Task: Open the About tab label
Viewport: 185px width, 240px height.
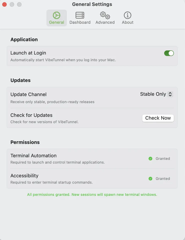Action: pyautogui.click(x=127, y=22)
